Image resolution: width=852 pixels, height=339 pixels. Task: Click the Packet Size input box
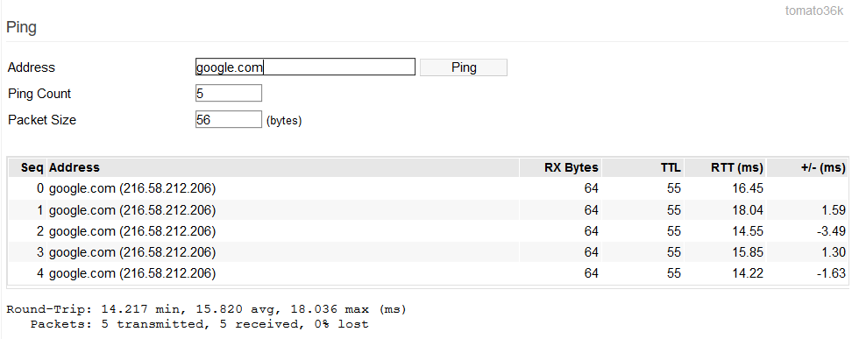coord(229,119)
